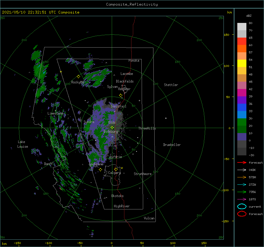This screenshot has width=264, height=247.
Task: Click the Okotoks label
Action: click(118, 196)
